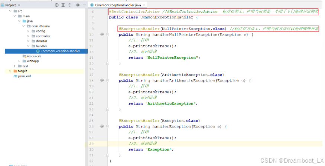Expand the target folder
Image resolution: width=325 pixels, height=166 pixels.
pos(10,71)
